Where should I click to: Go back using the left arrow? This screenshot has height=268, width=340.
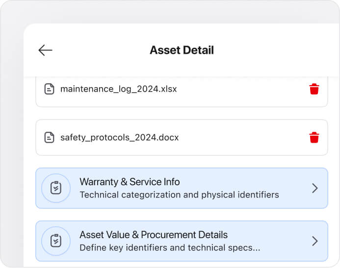click(45, 50)
